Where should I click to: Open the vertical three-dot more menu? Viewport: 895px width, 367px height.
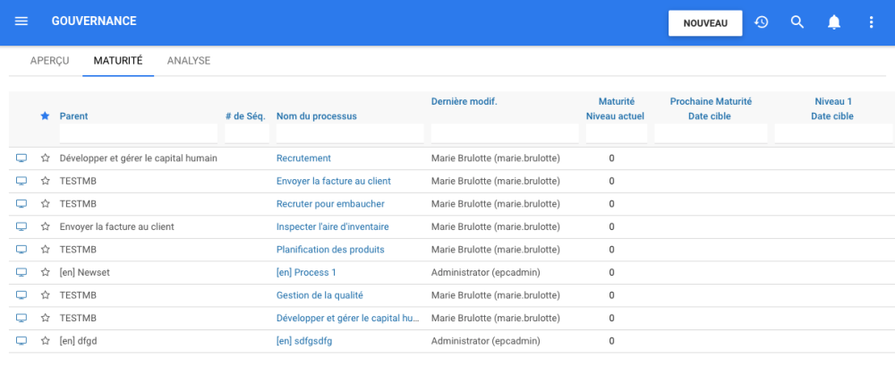(871, 22)
